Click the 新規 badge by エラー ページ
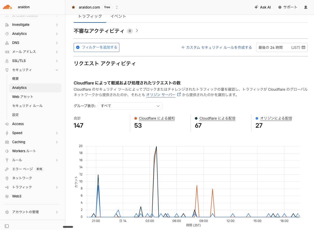314x230 pixels. coord(39,169)
